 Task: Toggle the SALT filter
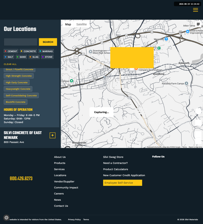click(9, 57)
